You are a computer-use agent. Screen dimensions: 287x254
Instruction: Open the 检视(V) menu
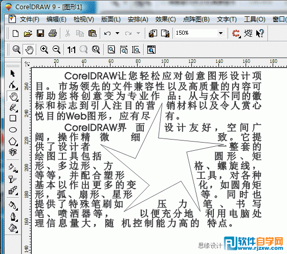click(x=84, y=19)
